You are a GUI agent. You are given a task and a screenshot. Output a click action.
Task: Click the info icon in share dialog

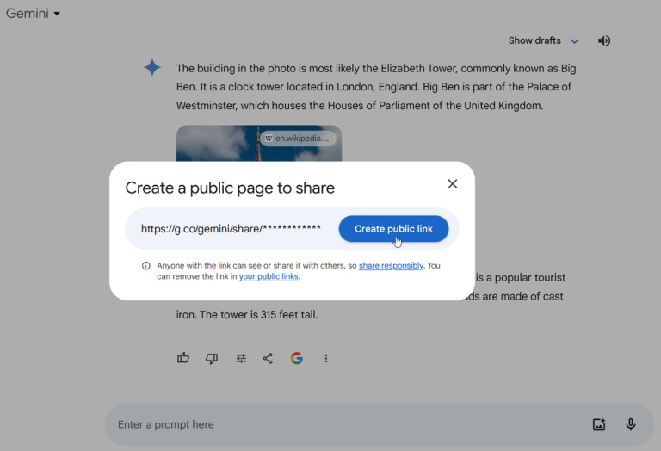[x=145, y=266]
